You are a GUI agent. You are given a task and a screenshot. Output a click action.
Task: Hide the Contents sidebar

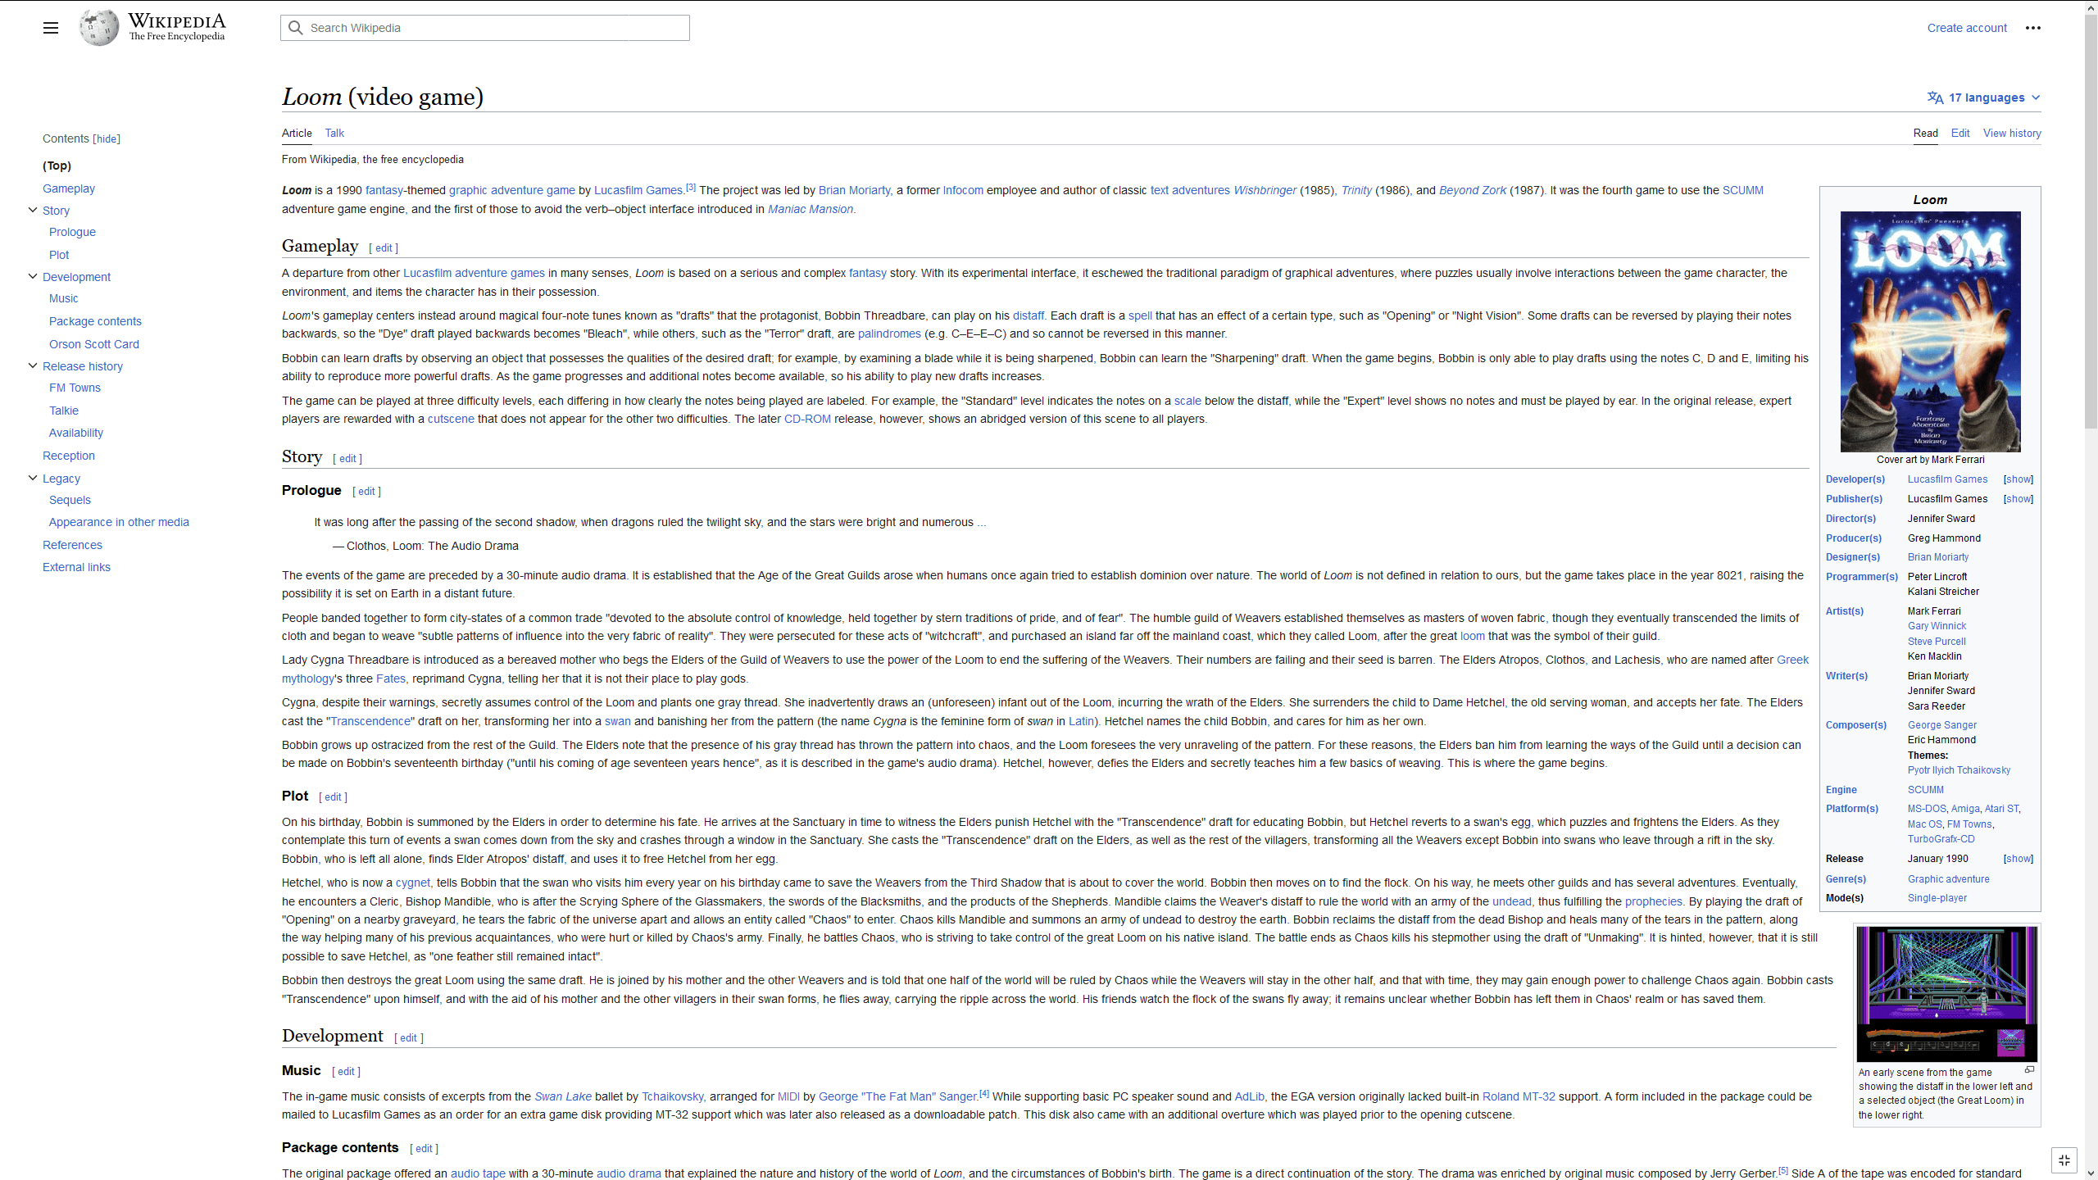pos(107,139)
